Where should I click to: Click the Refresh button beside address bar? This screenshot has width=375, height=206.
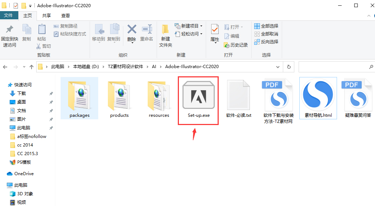point(289,67)
